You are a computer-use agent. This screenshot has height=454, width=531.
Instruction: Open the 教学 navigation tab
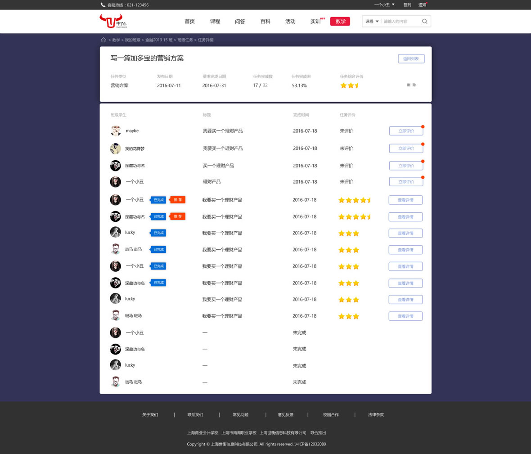tap(340, 21)
